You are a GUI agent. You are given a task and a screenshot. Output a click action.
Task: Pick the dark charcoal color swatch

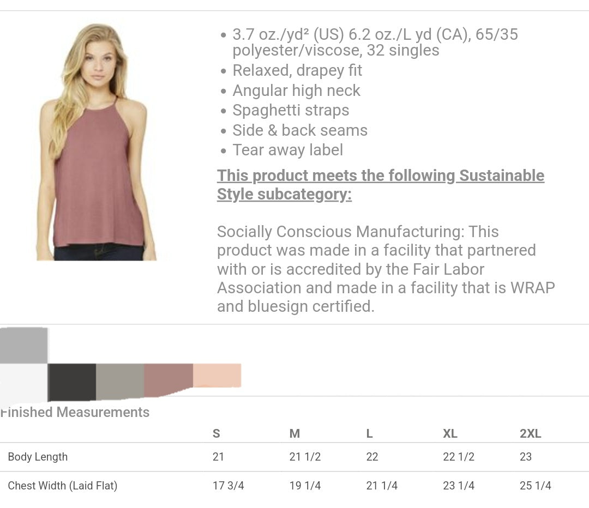pyautogui.click(x=72, y=382)
